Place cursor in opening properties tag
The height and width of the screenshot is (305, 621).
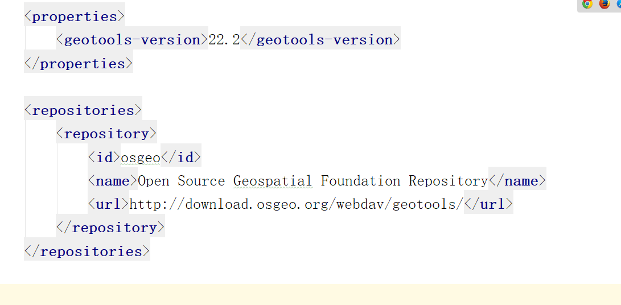[75, 17]
